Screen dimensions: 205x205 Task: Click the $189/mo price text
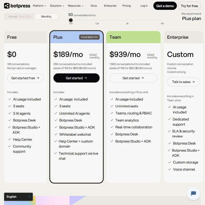click(x=68, y=54)
